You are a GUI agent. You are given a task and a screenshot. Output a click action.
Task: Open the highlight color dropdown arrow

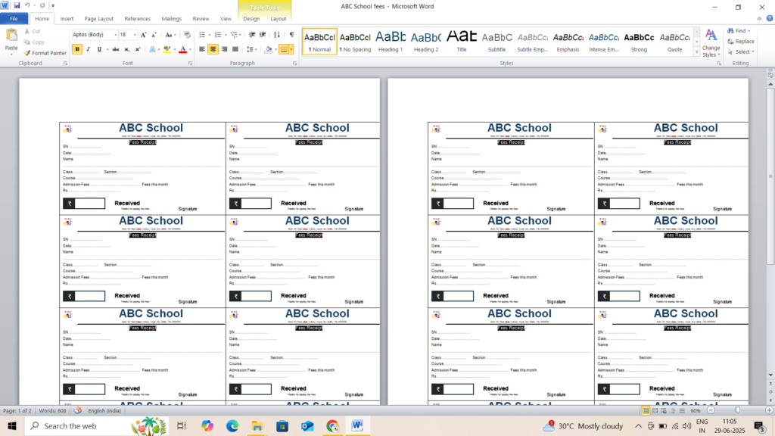175,49
